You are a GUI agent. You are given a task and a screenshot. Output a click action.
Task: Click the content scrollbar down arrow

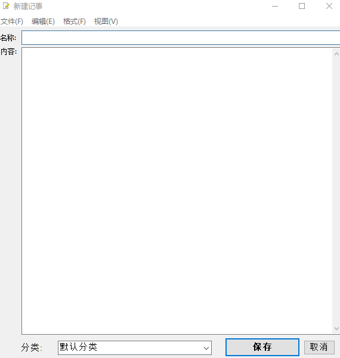pyautogui.click(x=336, y=329)
